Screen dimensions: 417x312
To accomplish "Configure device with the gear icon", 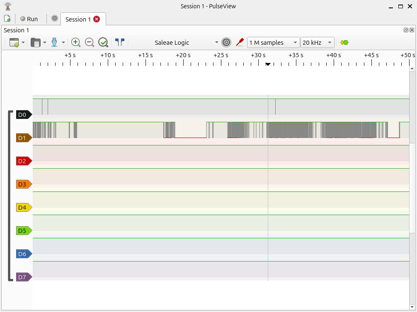I will (226, 43).
